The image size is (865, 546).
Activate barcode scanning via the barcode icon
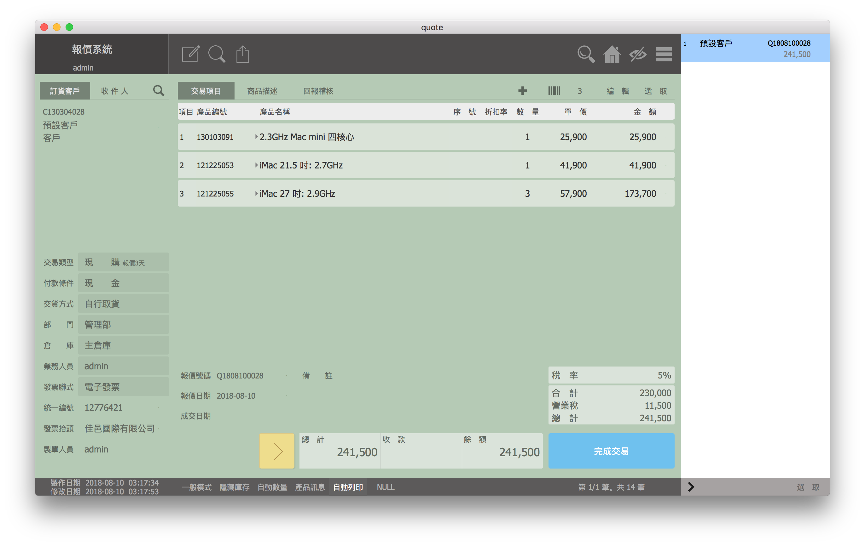click(554, 91)
